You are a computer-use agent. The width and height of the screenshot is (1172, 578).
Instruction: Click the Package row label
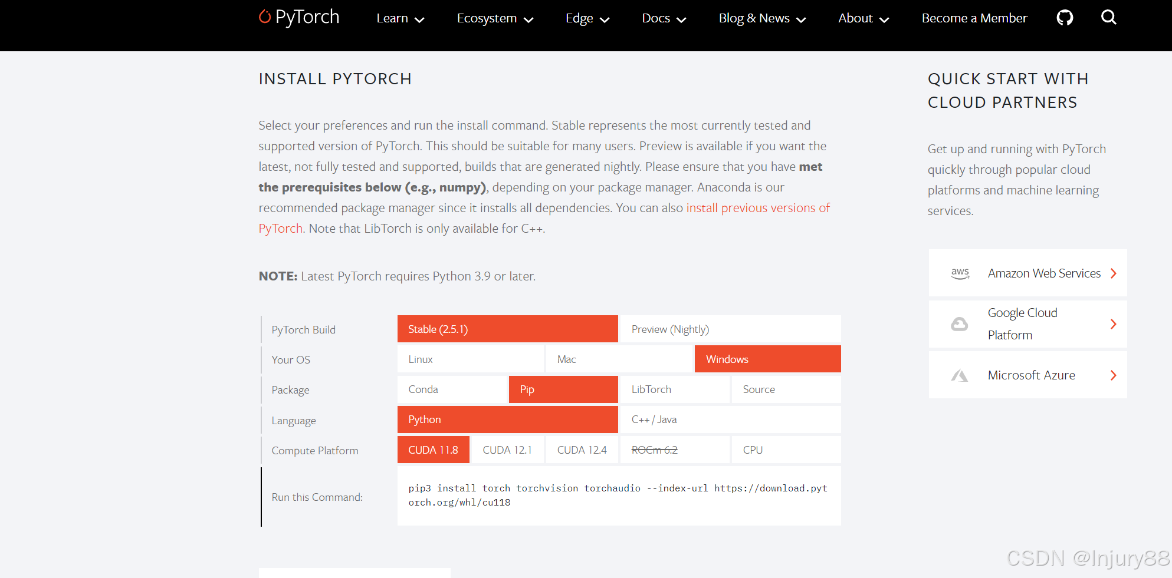click(x=290, y=390)
